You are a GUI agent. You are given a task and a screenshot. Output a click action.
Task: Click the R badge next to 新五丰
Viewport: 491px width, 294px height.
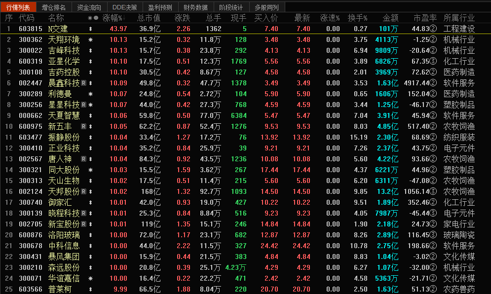click(83, 126)
